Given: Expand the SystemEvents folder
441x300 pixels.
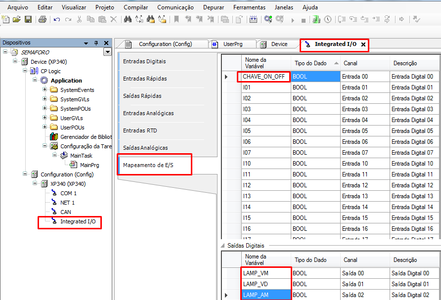Looking at the screenshot, I should tap(45, 90).
